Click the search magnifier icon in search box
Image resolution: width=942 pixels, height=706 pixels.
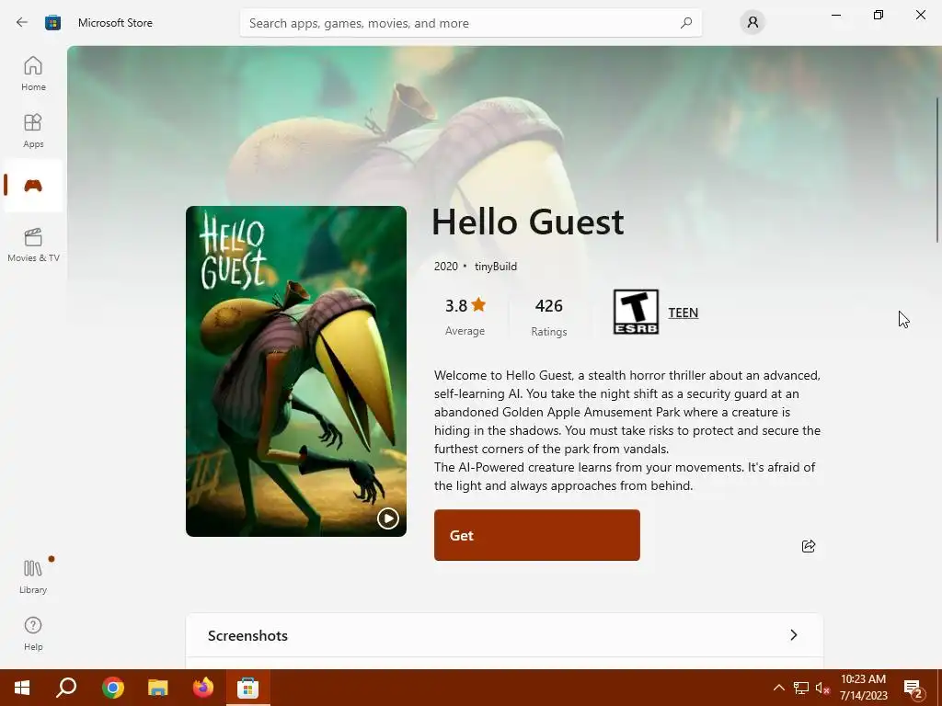coord(686,23)
